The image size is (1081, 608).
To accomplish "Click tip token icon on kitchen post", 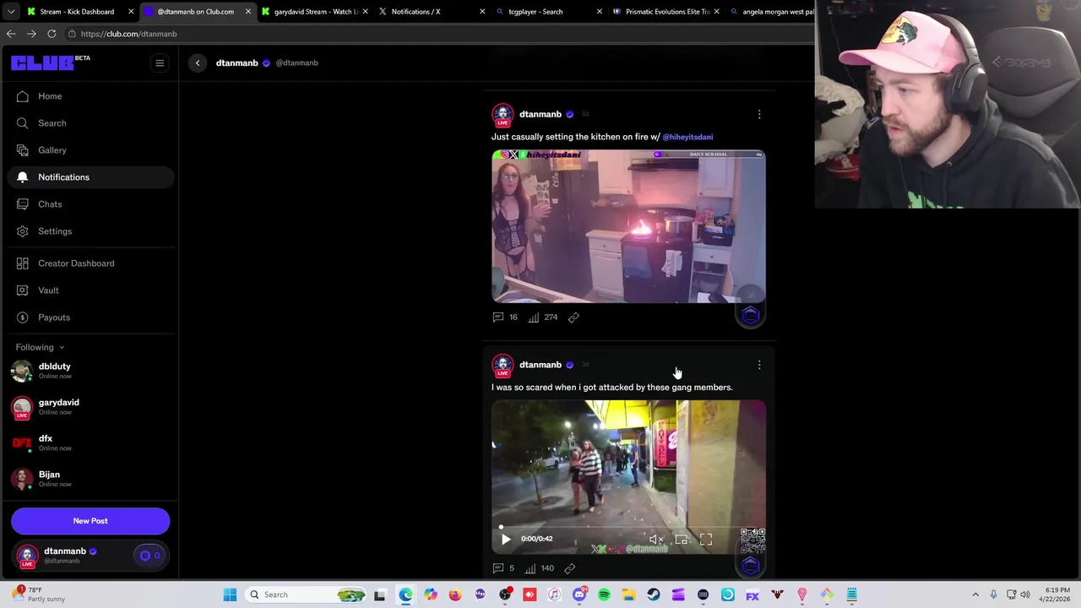I will (x=751, y=315).
